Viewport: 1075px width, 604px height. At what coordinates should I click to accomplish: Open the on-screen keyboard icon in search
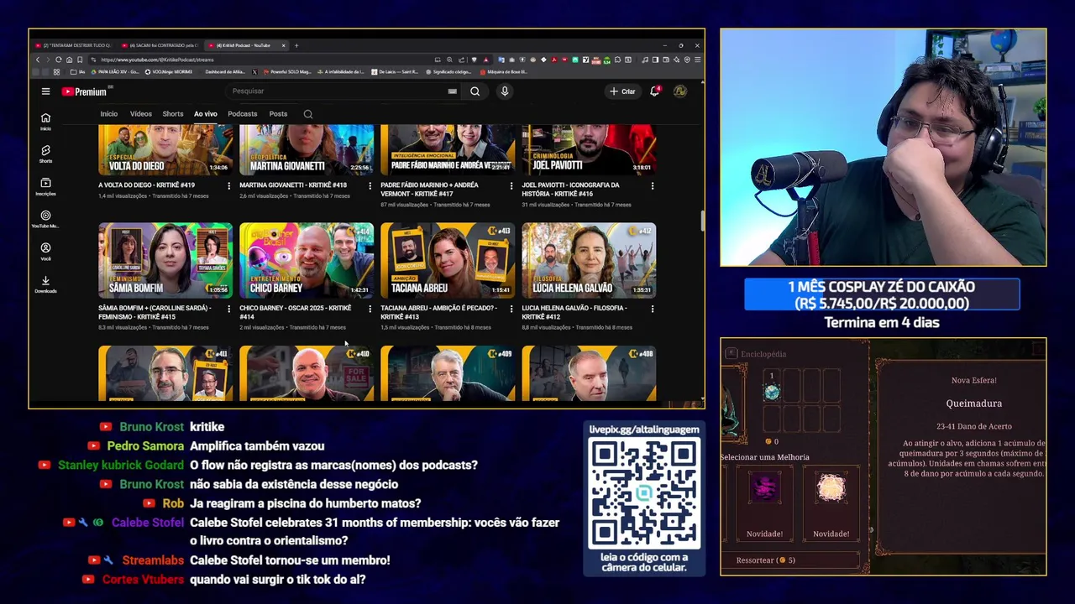coord(453,91)
